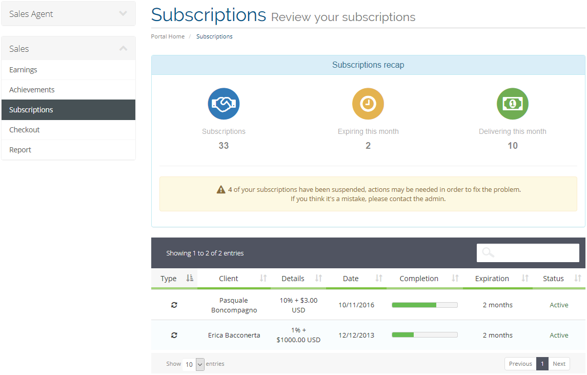Open Achievements in the Sales menu
This screenshot has height=375, width=587.
(69, 90)
